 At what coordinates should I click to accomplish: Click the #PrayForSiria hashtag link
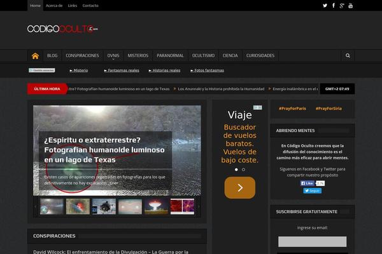pyautogui.click(x=329, y=109)
